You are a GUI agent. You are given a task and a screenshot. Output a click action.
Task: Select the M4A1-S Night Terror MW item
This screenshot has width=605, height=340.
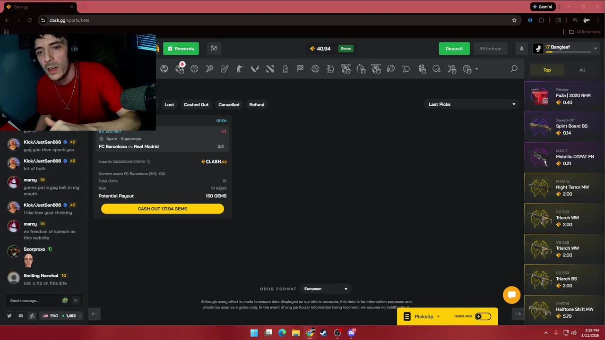click(x=564, y=187)
